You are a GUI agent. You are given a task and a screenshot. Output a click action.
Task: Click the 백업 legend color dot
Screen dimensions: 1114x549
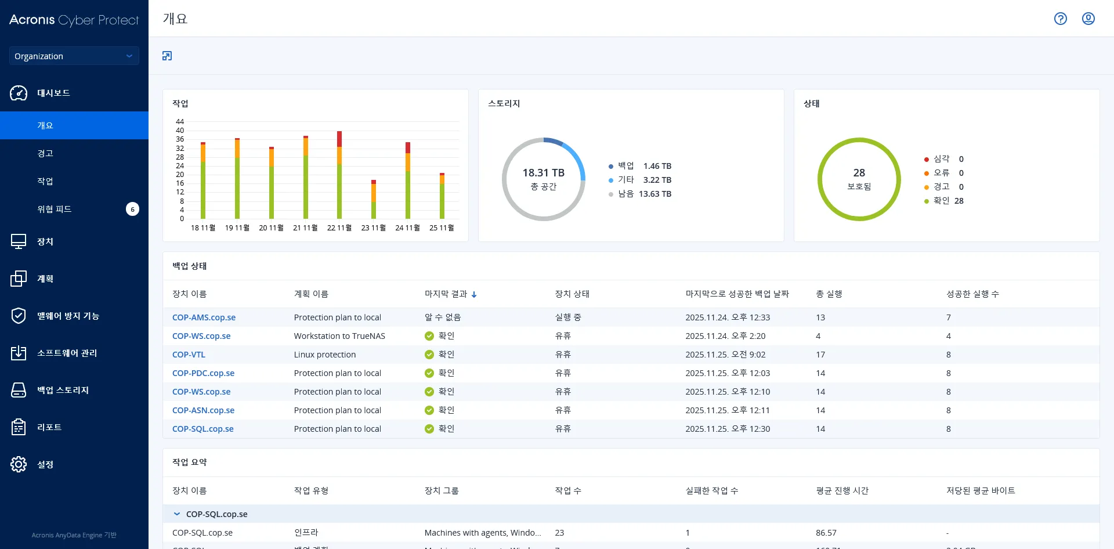tap(611, 167)
